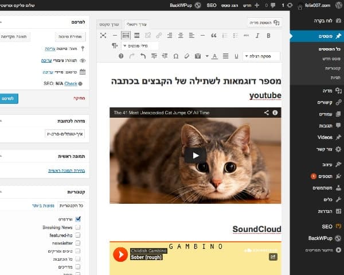Check the featured-hp category
The height and width of the screenshot is (275, 344).
coord(78,235)
